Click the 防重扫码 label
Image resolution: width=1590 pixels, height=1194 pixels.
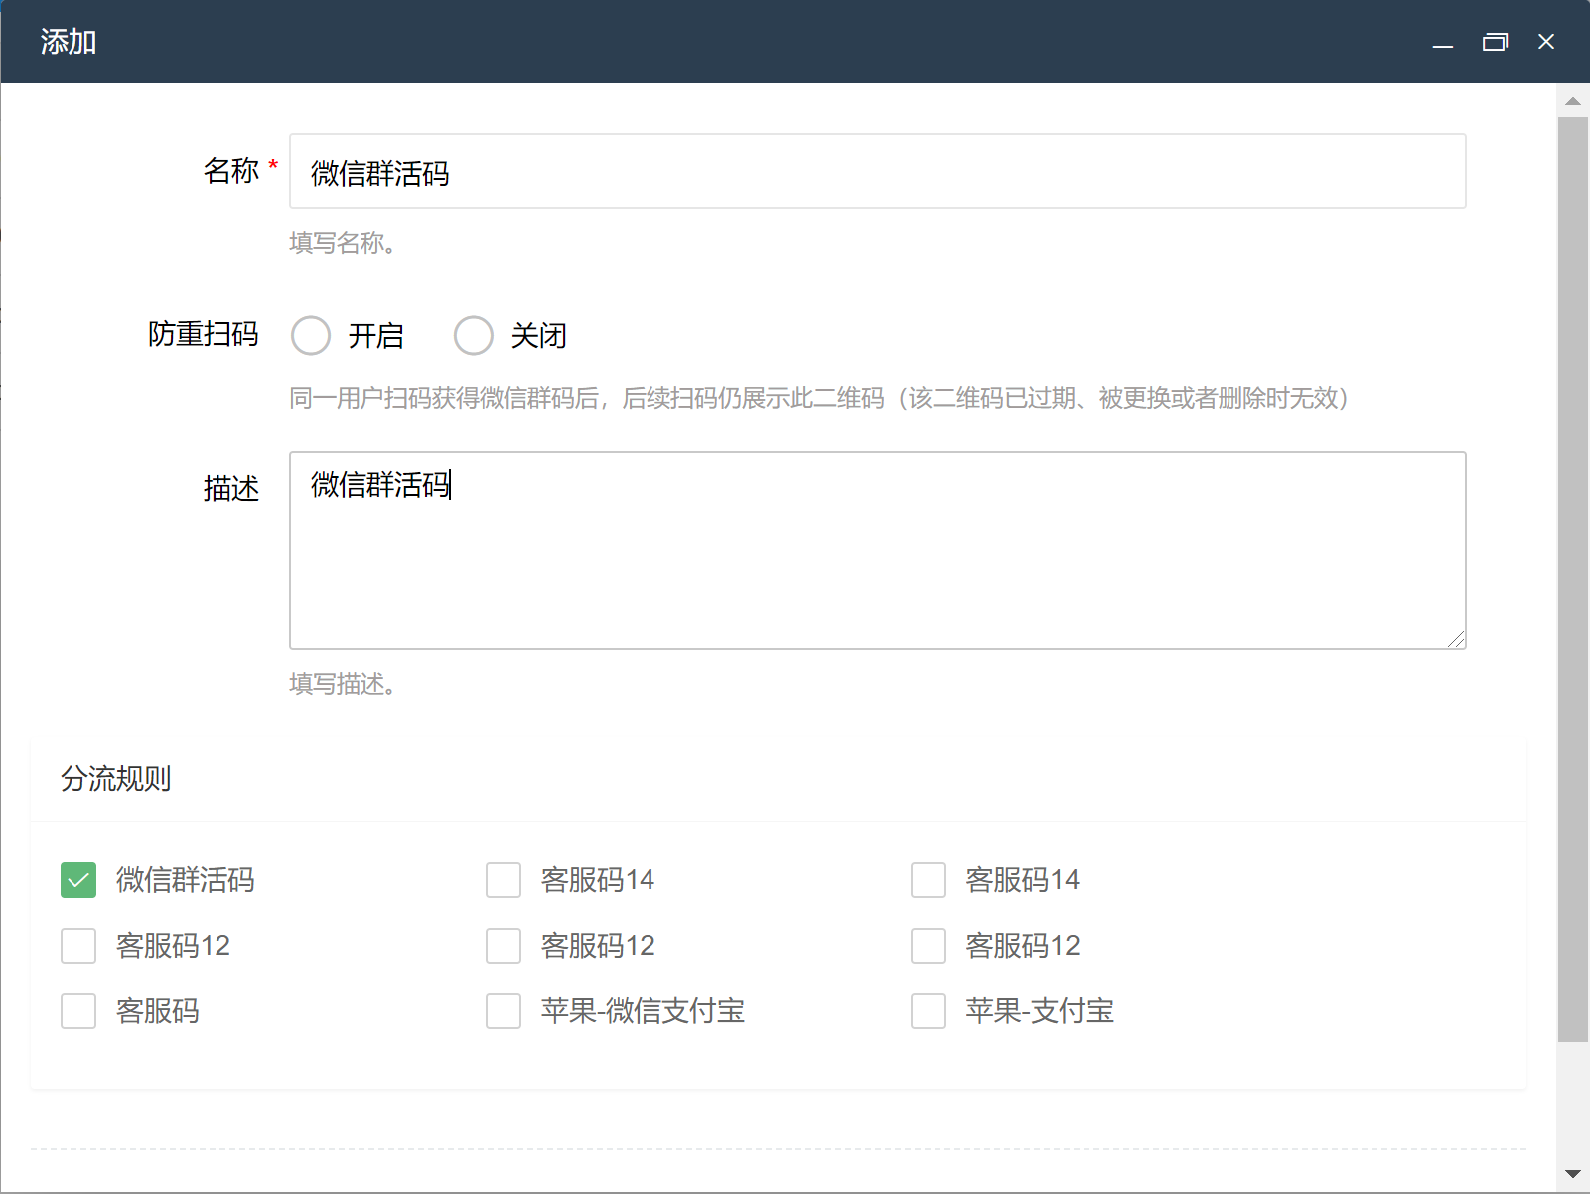point(204,334)
